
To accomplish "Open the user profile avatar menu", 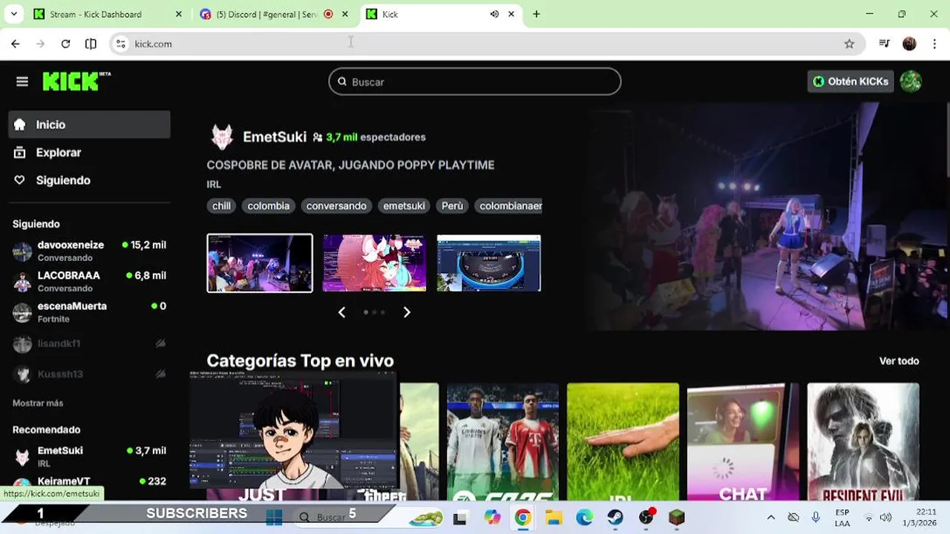I will (x=911, y=82).
